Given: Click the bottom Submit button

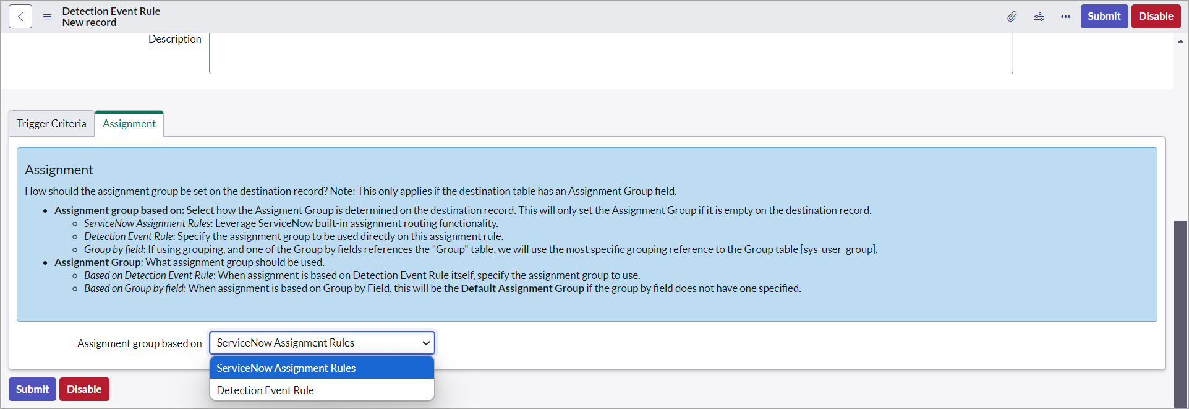Looking at the screenshot, I should pos(32,389).
